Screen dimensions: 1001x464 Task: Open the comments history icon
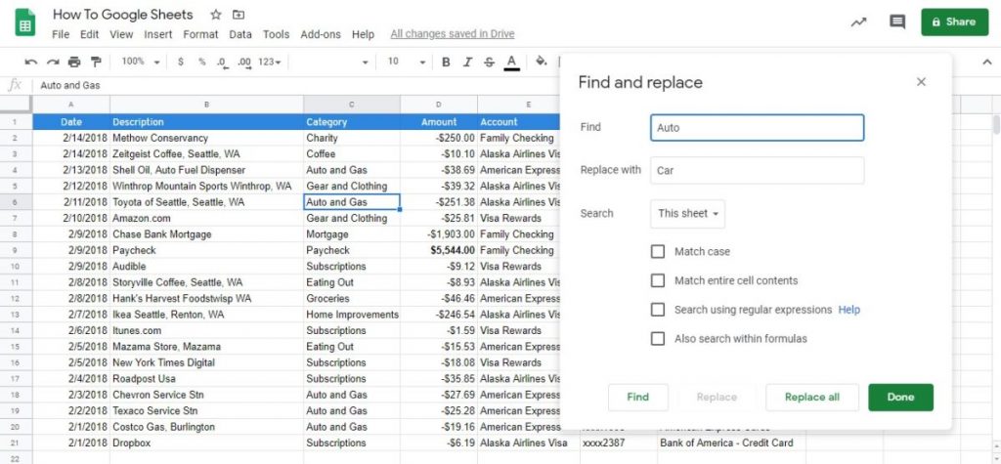[896, 21]
